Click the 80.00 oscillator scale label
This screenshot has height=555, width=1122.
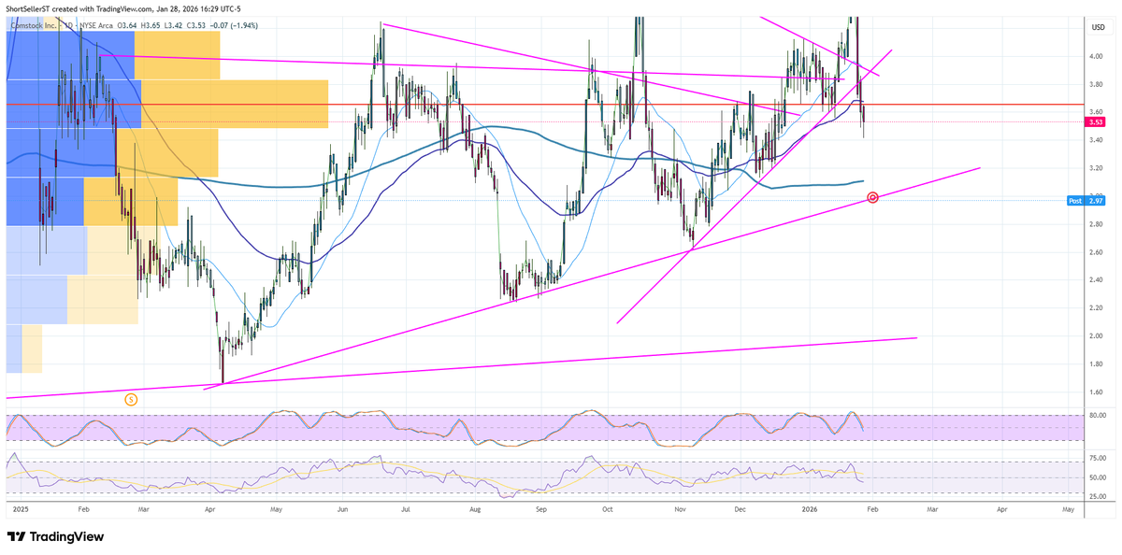[x=1098, y=415]
